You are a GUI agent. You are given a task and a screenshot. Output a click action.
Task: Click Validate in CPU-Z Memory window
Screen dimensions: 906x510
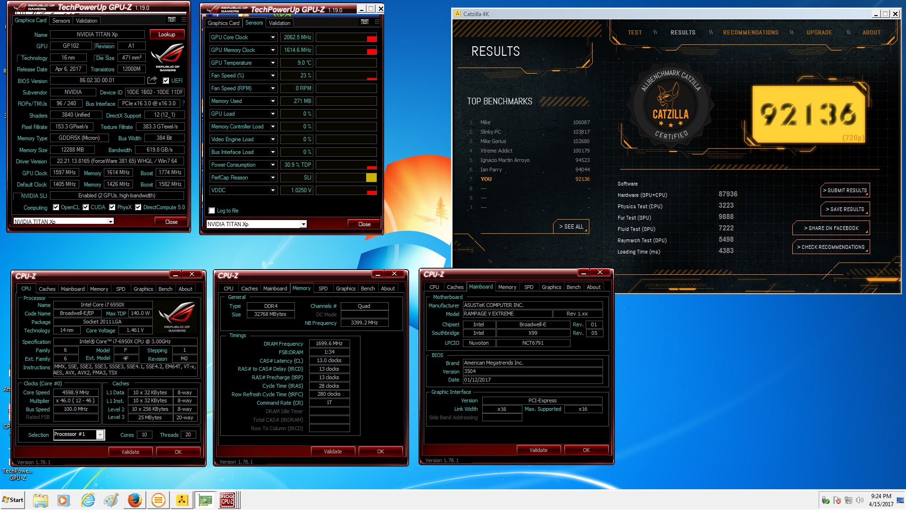click(333, 451)
